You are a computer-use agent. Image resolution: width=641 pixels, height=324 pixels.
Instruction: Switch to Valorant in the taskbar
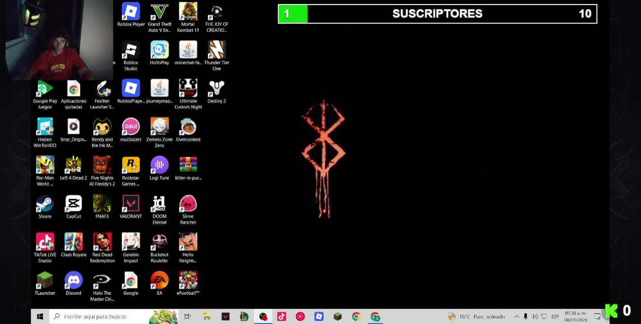point(225,316)
